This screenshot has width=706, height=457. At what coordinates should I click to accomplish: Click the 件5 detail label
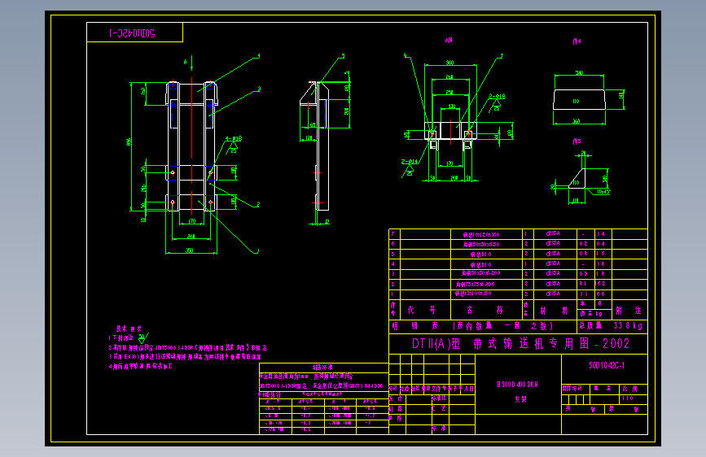[577, 141]
